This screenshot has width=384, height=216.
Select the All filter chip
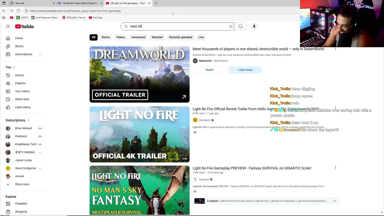point(94,37)
